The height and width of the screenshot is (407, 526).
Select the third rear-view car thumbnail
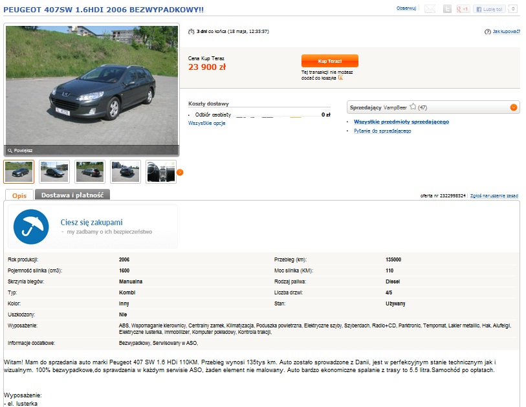tap(90, 171)
